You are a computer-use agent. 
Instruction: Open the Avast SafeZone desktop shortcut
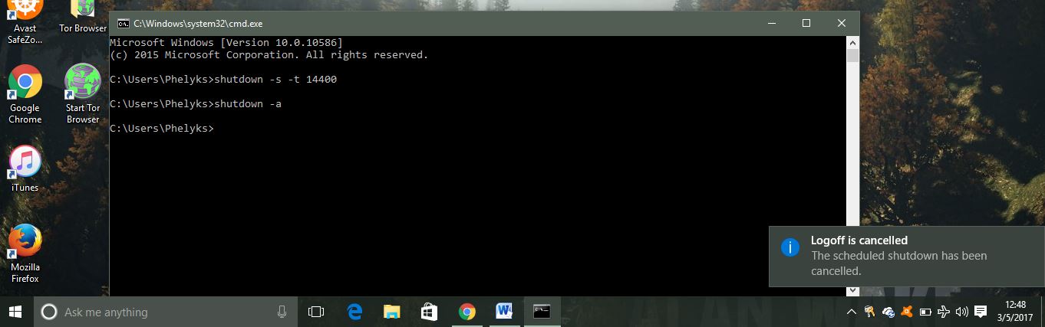tap(25, 21)
